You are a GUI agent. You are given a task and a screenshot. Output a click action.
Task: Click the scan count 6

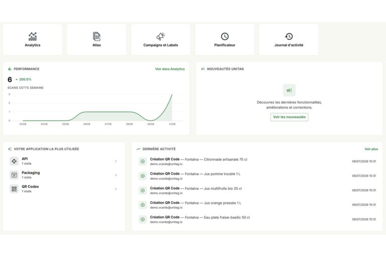pos(10,79)
